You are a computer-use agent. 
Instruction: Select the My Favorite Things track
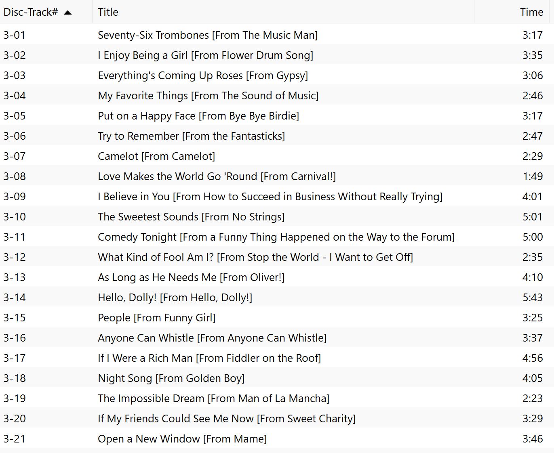[x=208, y=96]
